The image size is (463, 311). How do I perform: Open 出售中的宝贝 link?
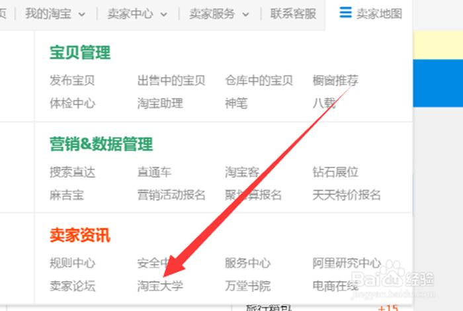[171, 80]
